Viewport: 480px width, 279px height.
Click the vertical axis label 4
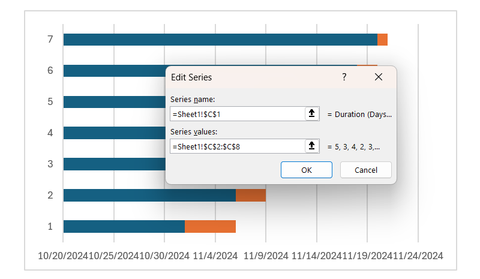tap(50, 133)
